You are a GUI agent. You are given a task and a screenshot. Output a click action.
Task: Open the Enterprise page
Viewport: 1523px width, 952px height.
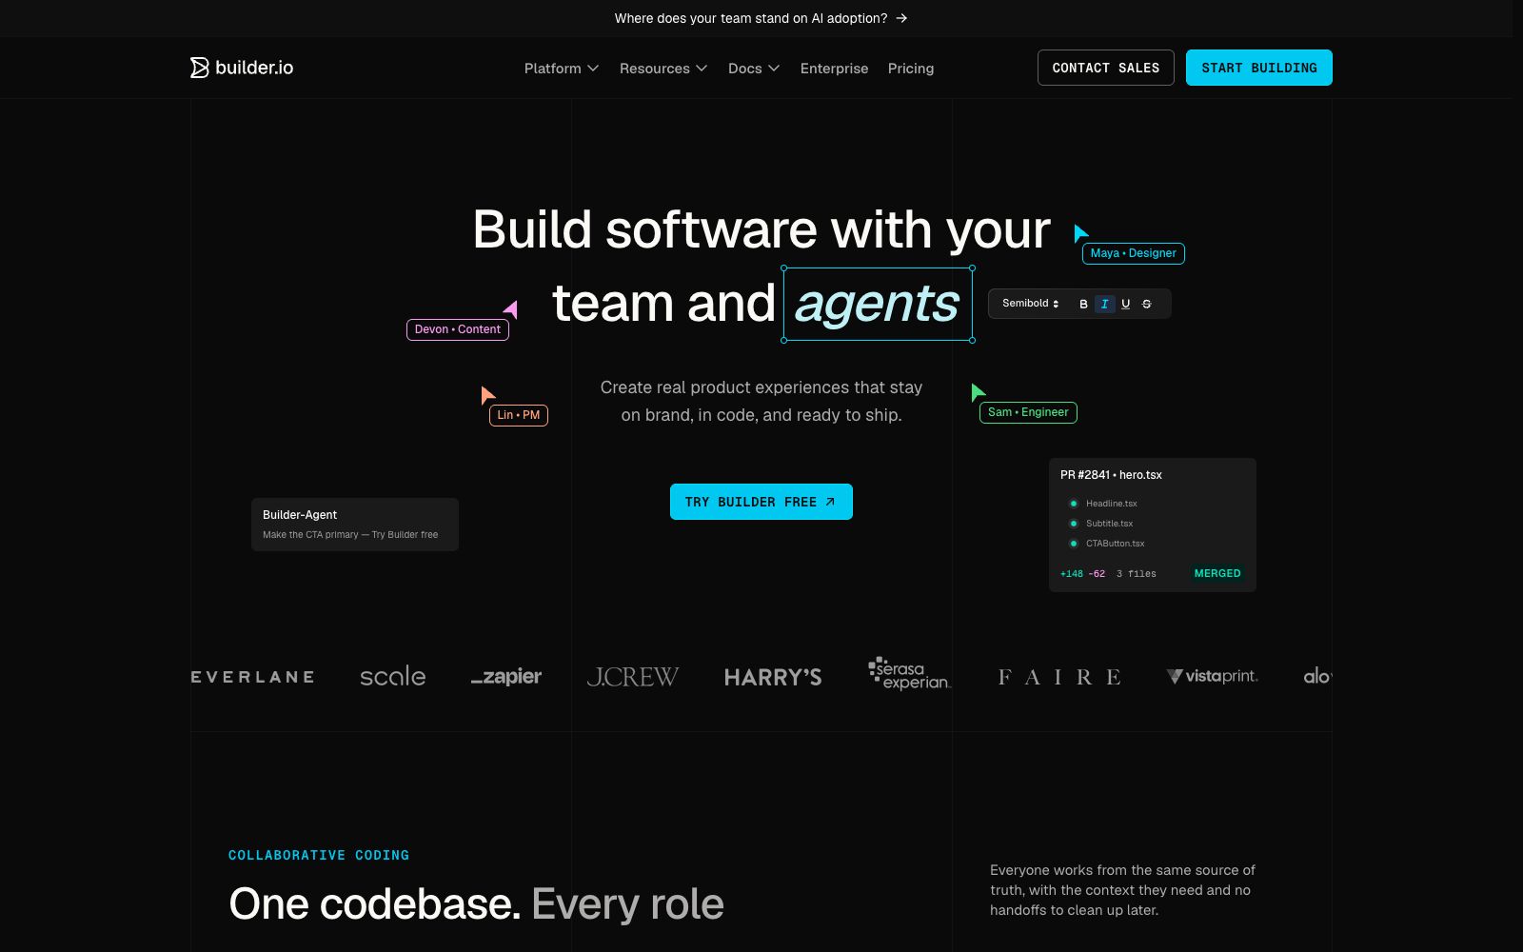834,69
